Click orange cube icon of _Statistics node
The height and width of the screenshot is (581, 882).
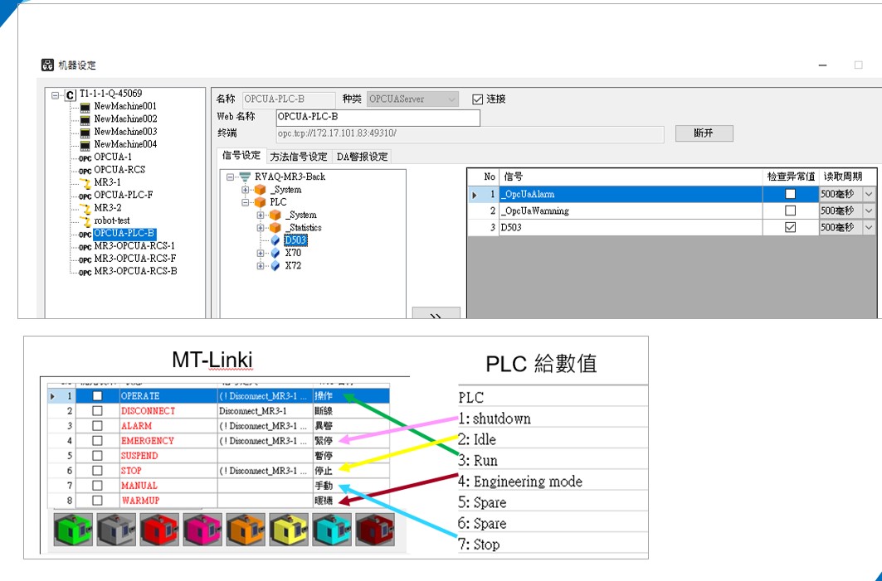[275, 228]
